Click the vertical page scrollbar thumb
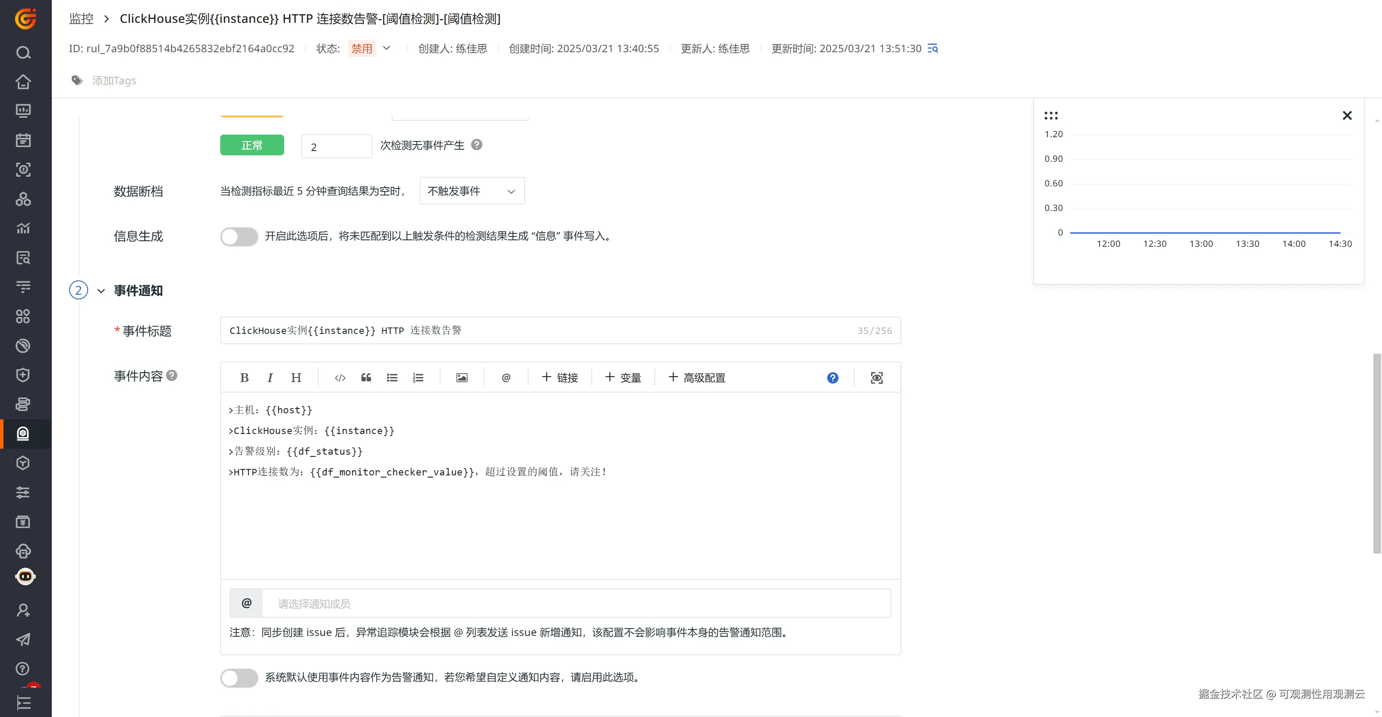 pyautogui.click(x=1377, y=453)
